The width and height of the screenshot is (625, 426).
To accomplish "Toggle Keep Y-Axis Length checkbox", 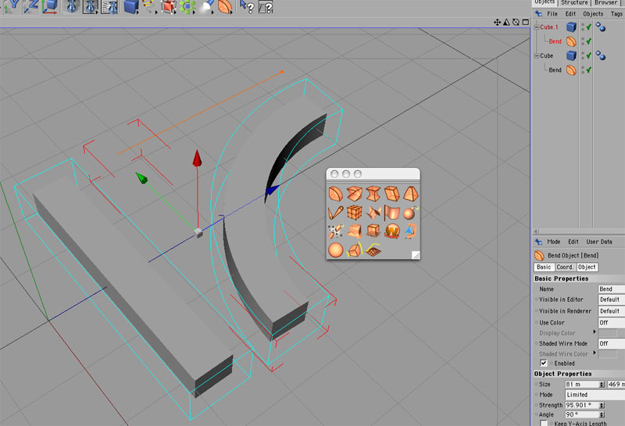I will [543, 423].
